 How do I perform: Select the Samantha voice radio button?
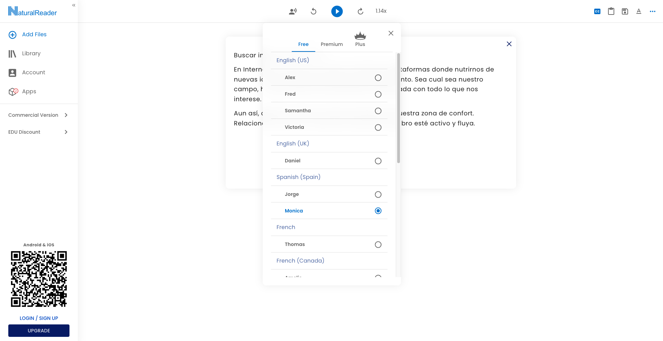(x=378, y=111)
